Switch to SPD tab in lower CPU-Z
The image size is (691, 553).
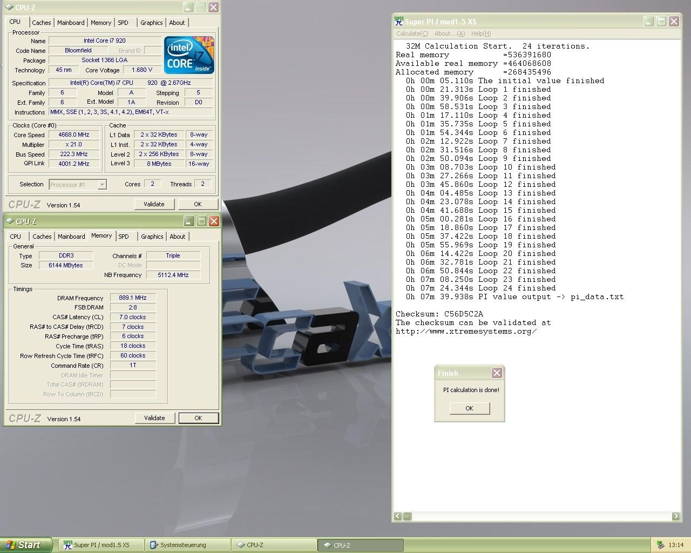coord(124,237)
